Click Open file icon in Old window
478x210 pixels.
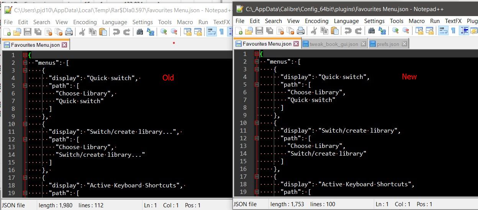17,32
